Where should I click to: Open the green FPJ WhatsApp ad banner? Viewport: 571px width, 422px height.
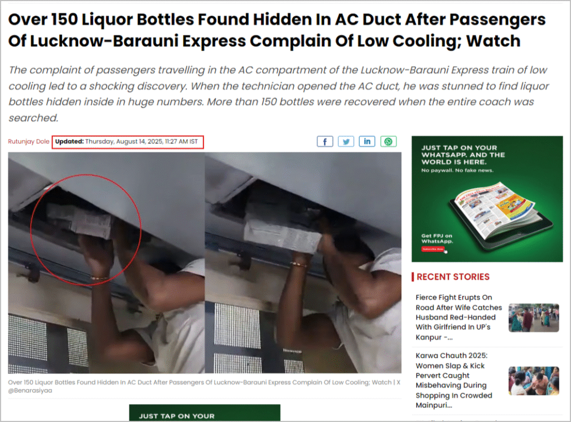coord(487,199)
